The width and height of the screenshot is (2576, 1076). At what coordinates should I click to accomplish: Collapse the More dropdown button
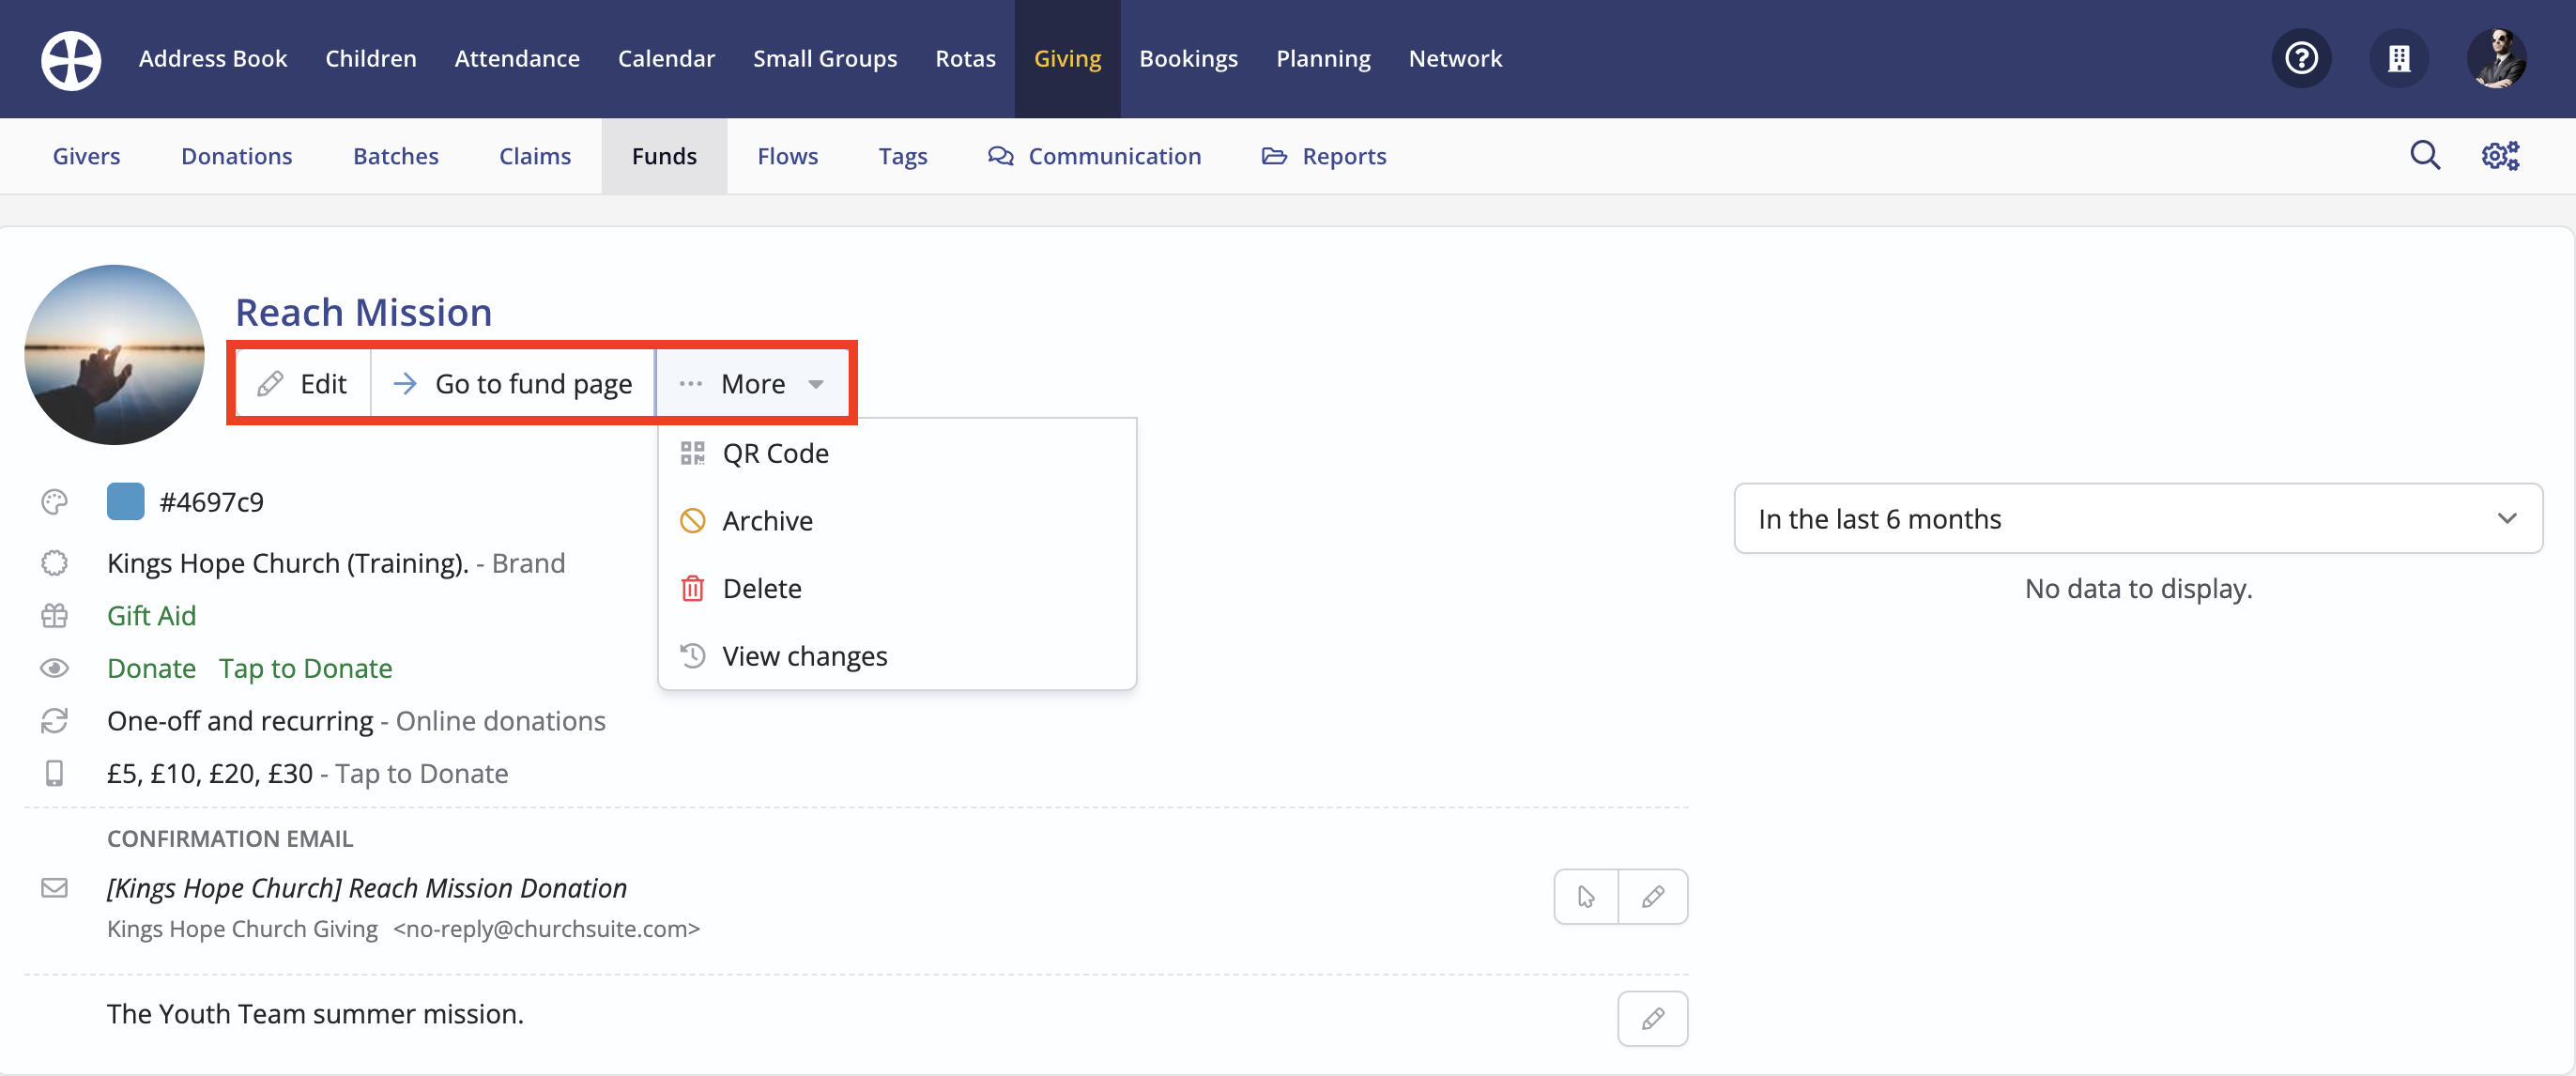(x=752, y=384)
